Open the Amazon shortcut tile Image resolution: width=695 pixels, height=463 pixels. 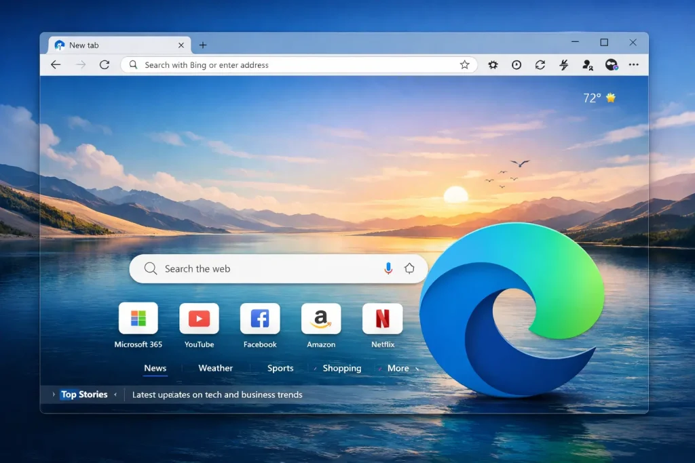point(321,318)
